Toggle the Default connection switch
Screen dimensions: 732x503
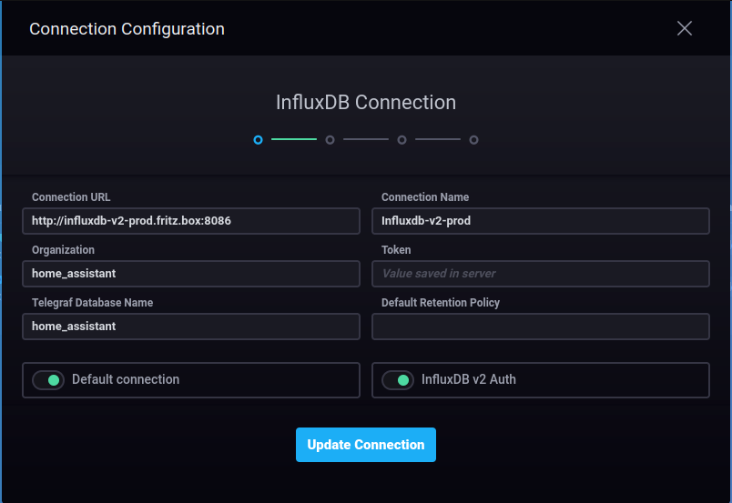48,380
